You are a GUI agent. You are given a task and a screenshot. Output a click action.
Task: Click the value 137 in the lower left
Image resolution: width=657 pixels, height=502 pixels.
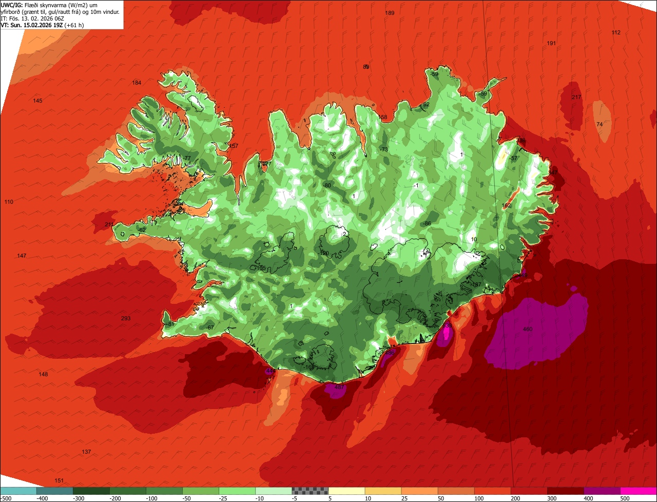86,452
